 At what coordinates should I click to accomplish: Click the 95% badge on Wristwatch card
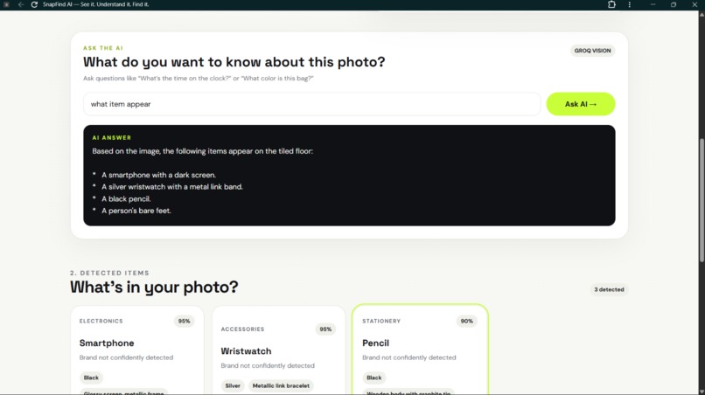(x=325, y=329)
